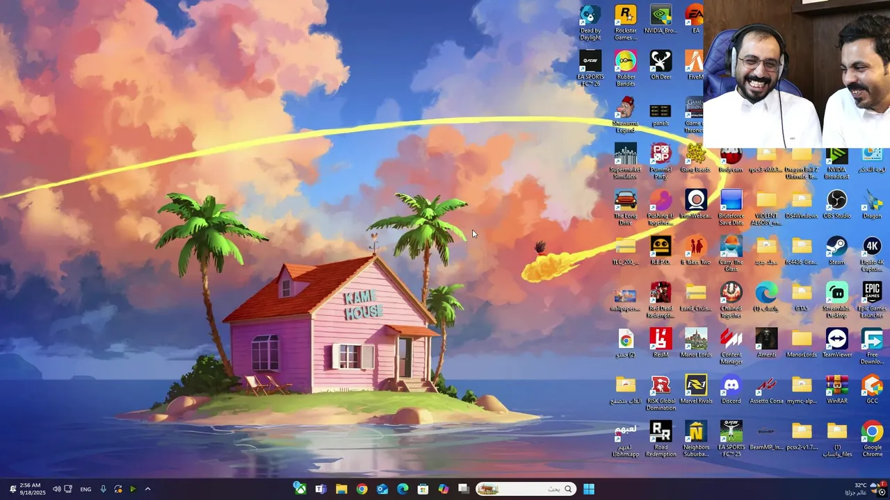Viewport: 890px width, 500px height.
Task: Launch Red Dead Redemption shortcut
Action: pyautogui.click(x=661, y=301)
